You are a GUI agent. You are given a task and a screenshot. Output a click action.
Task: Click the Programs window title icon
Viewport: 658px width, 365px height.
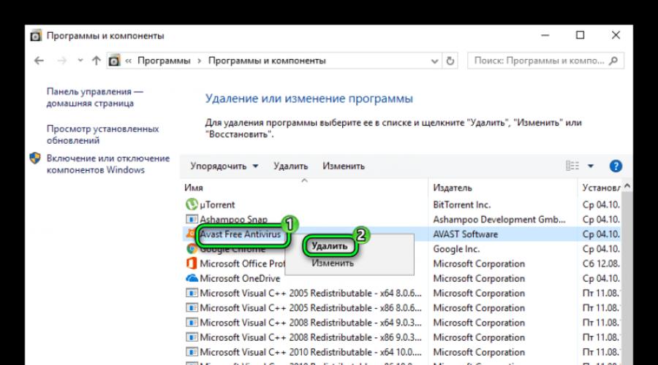[x=36, y=36]
